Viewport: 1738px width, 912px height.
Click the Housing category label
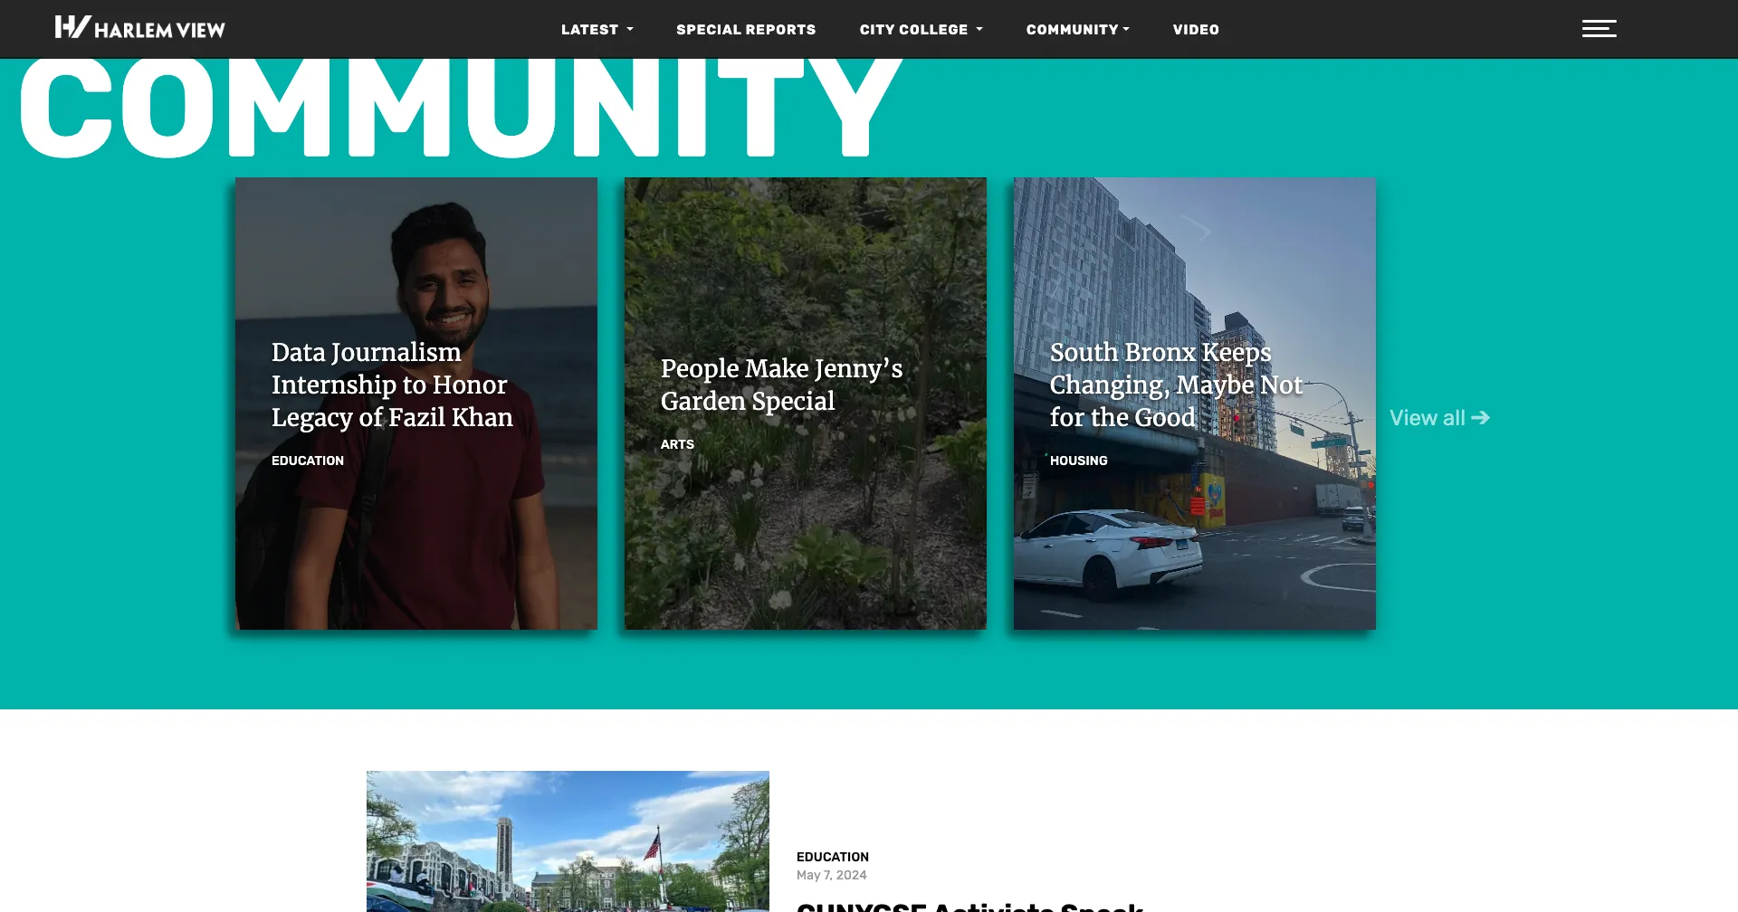tap(1078, 461)
